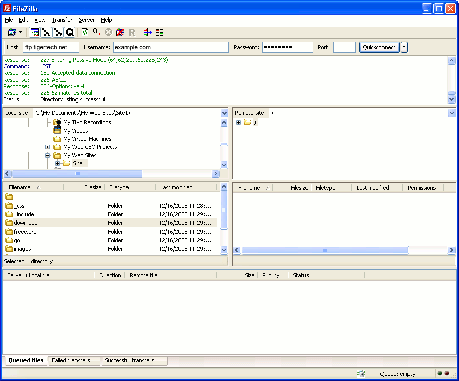Click the message log scroll-up arrow
The width and height of the screenshot is (459, 381).
point(452,61)
